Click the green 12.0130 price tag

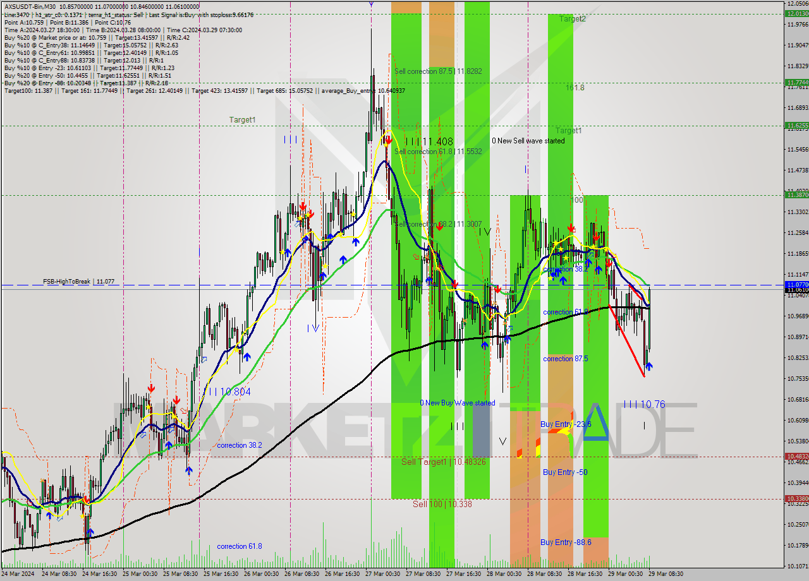796,13
